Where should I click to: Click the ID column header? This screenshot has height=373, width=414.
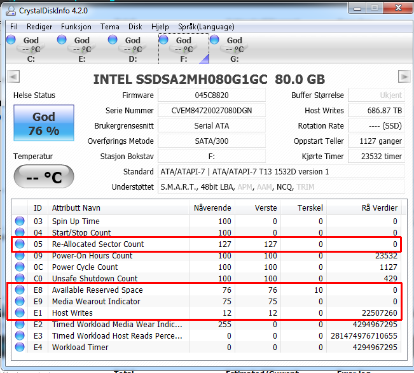pyautogui.click(x=38, y=208)
